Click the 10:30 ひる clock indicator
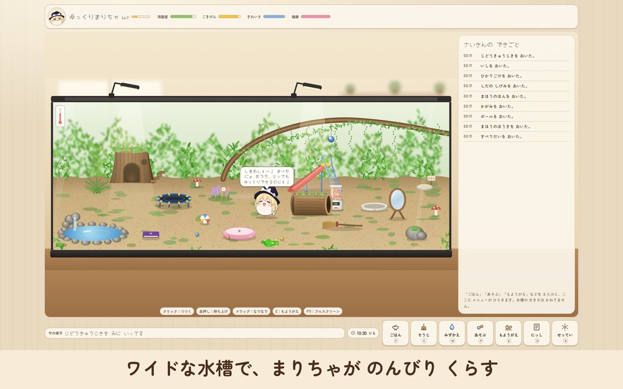Viewport: 623px width, 389px height. click(363, 333)
